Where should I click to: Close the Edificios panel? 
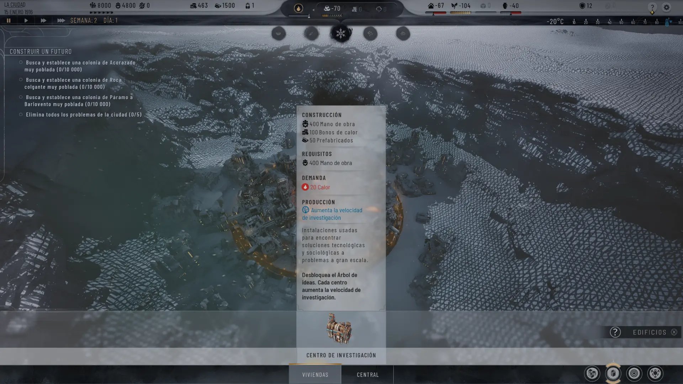click(674, 332)
